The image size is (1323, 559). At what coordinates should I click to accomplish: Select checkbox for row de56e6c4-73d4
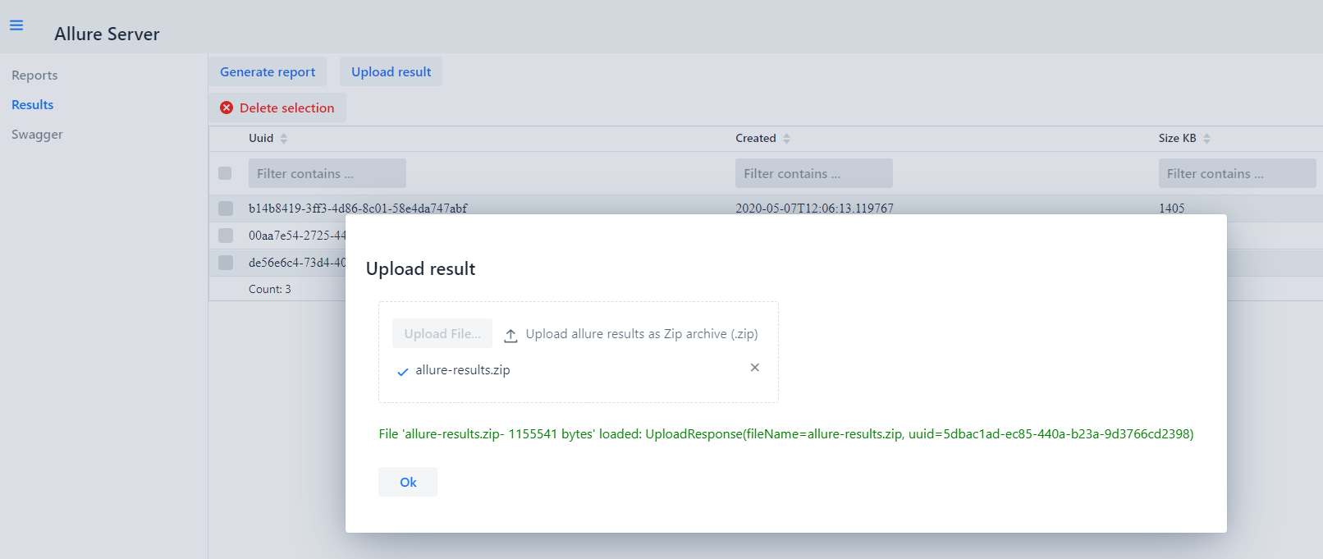click(226, 263)
